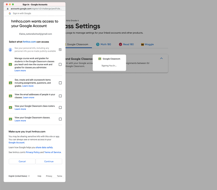Click the Continue button
The width and height of the screenshot is (217, 190).
(x=49, y=162)
